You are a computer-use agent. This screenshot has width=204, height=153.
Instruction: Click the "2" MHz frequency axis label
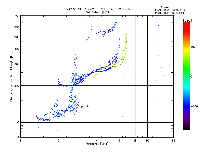[59, 141]
